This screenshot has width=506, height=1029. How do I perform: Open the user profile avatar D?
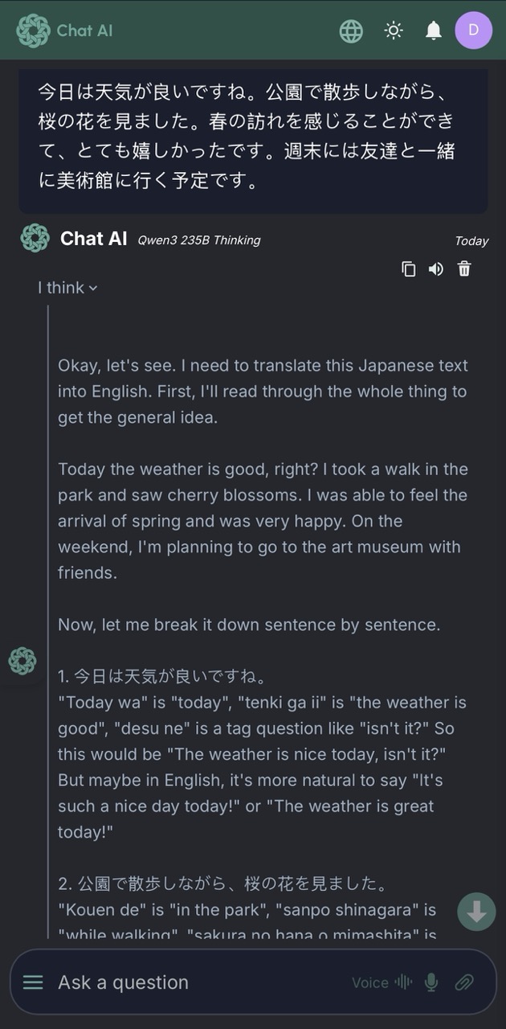(x=473, y=31)
